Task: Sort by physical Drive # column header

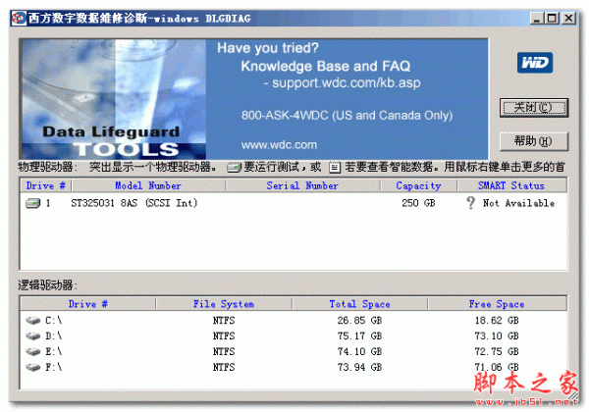Action: click(x=46, y=185)
